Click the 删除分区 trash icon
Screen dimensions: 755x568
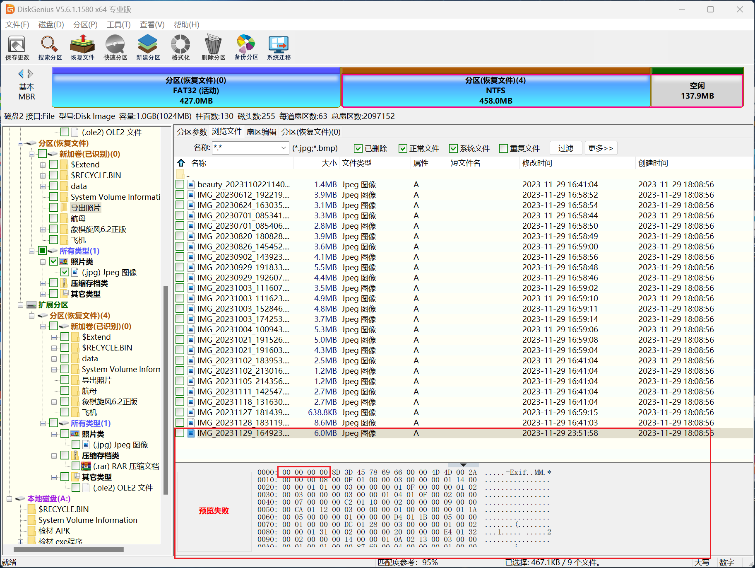pos(213,47)
